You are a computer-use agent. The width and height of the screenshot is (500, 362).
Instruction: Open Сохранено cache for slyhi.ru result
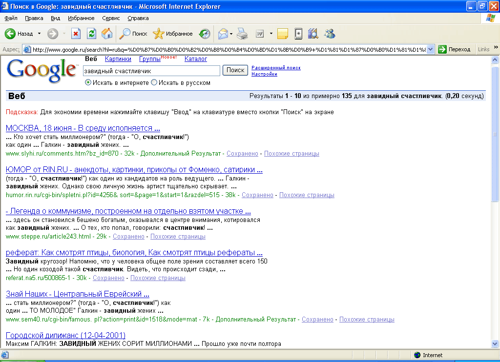click(x=242, y=154)
